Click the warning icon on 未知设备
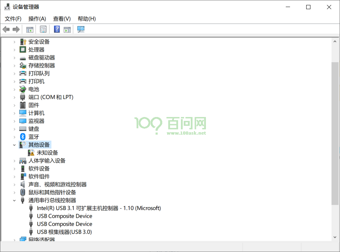 pos(32,152)
